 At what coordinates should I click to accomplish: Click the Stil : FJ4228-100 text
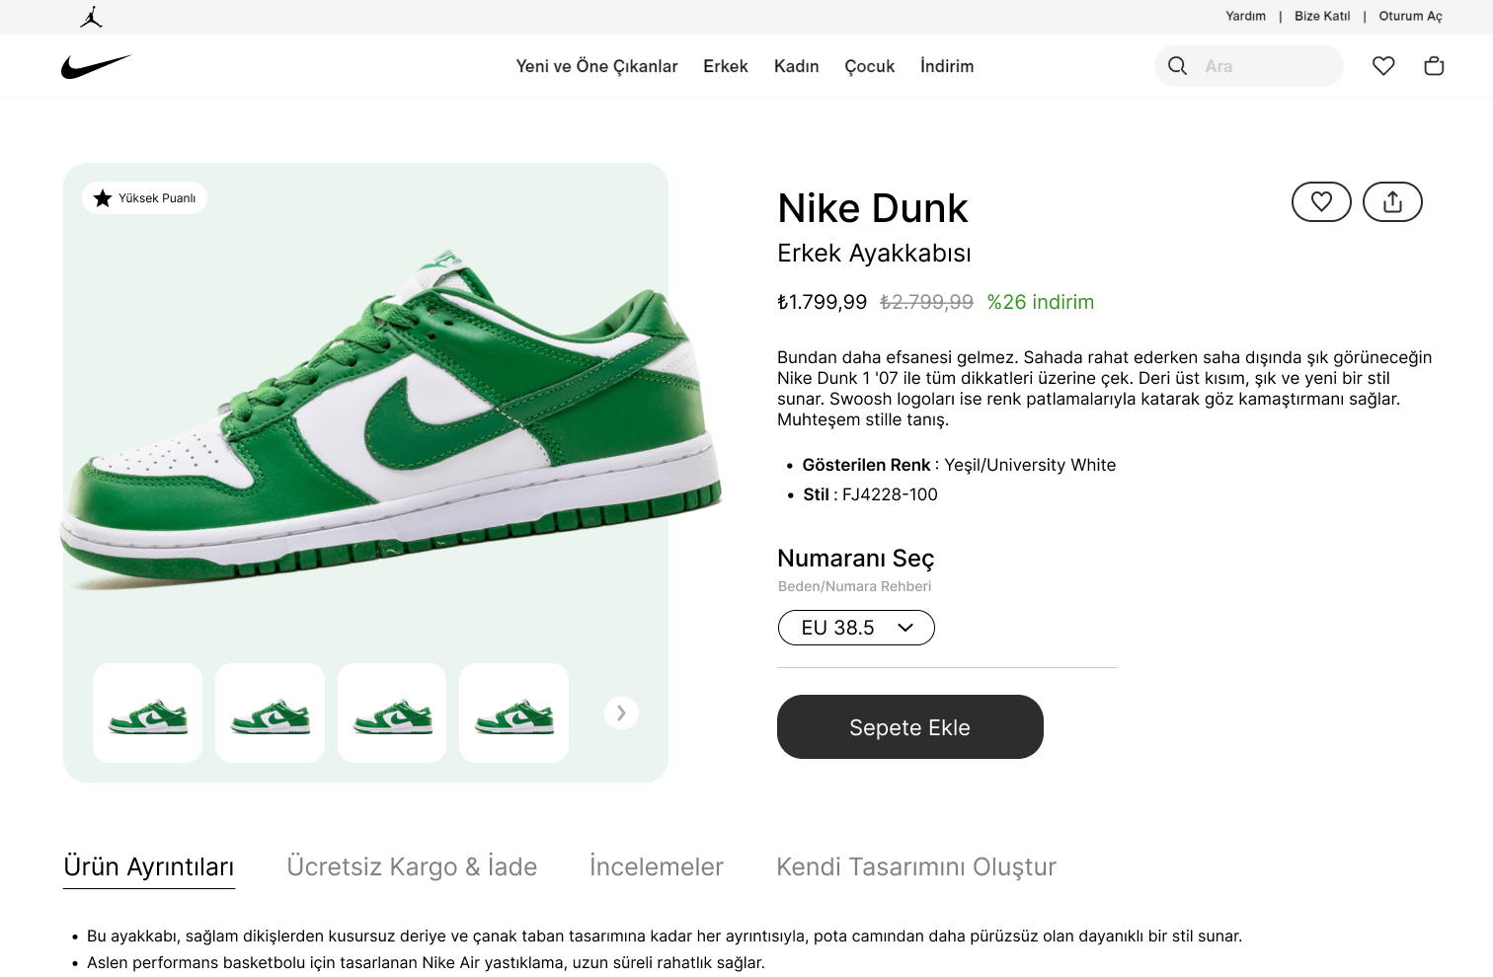click(870, 494)
